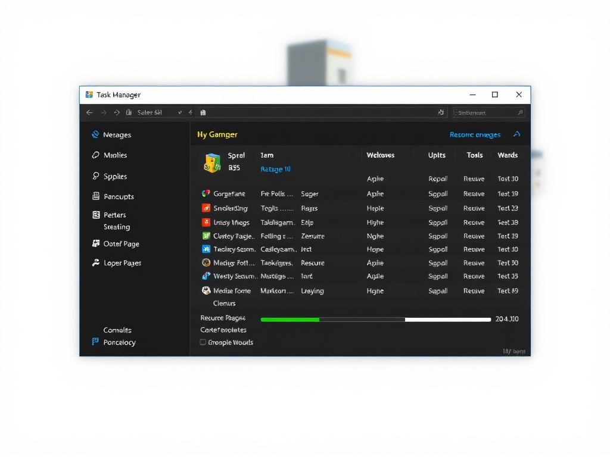Open the toolbar dropdown next to Salee field
Viewport: 610px width, 457px height.
tap(180, 112)
